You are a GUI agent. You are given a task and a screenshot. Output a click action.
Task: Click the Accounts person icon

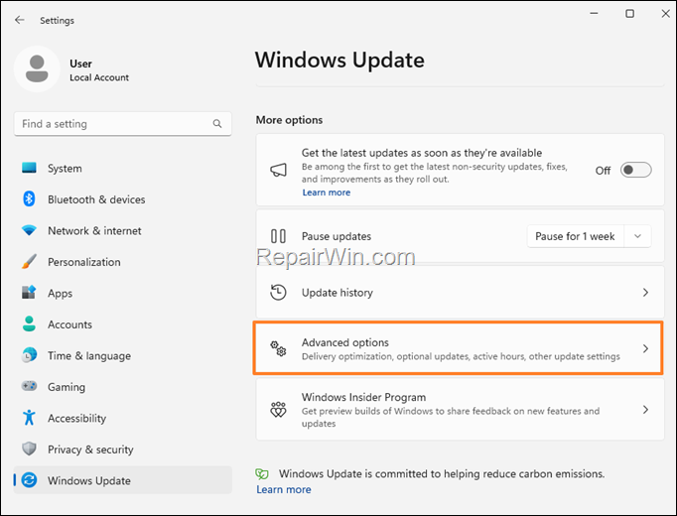[29, 323]
